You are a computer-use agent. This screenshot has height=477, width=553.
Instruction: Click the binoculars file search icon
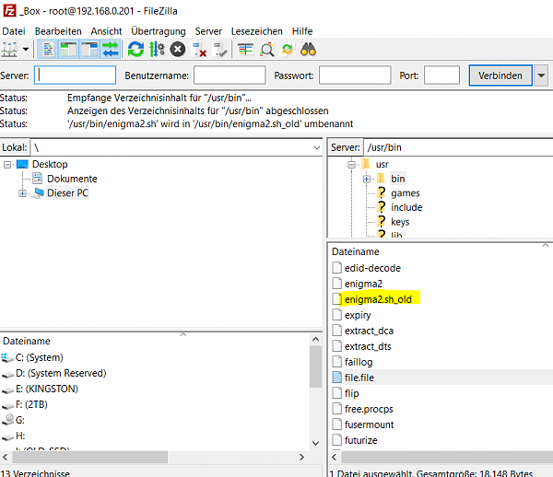tap(308, 49)
